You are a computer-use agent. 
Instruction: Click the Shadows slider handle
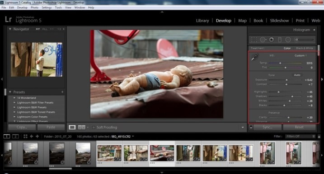click(292, 96)
